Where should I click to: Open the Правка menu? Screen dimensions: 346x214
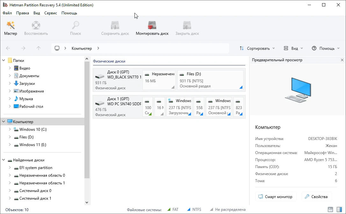[x=23, y=13]
